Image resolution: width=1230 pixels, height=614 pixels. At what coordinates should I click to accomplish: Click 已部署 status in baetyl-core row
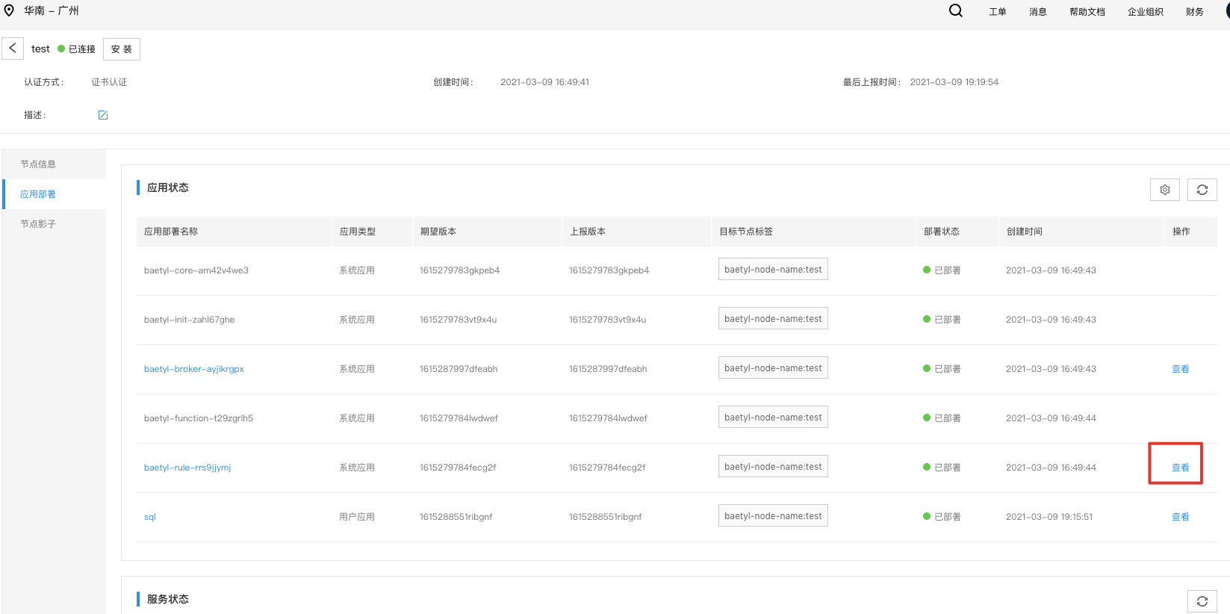click(x=942, y=270)
